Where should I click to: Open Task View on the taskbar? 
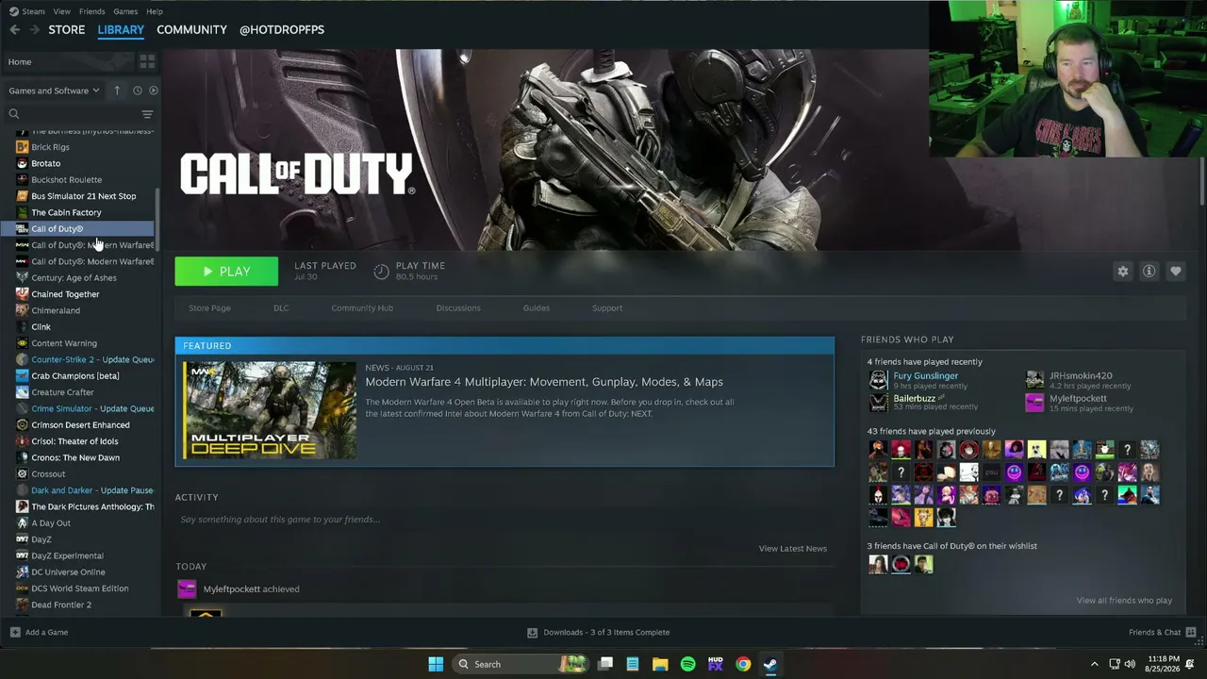tap(605, 664)
